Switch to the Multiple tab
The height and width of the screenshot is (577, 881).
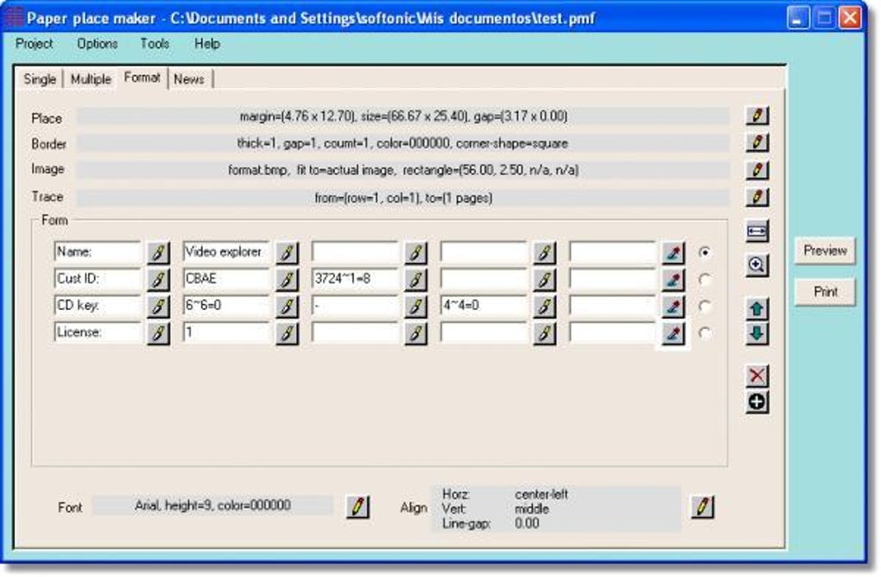click(x=91, y=79)
